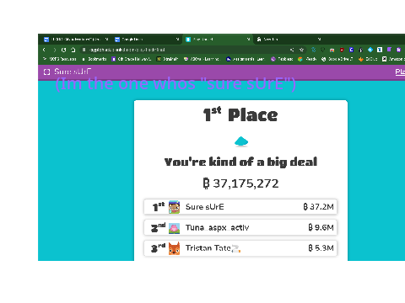Click the 9.6M score value
Image resolution: width=405 pixels, height=303 pixels.
coord(321,227)
